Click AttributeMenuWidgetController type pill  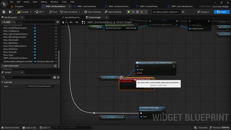(35, 62)
